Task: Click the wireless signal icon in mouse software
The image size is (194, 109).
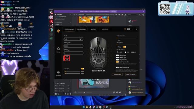Action: tap(125, 29)
